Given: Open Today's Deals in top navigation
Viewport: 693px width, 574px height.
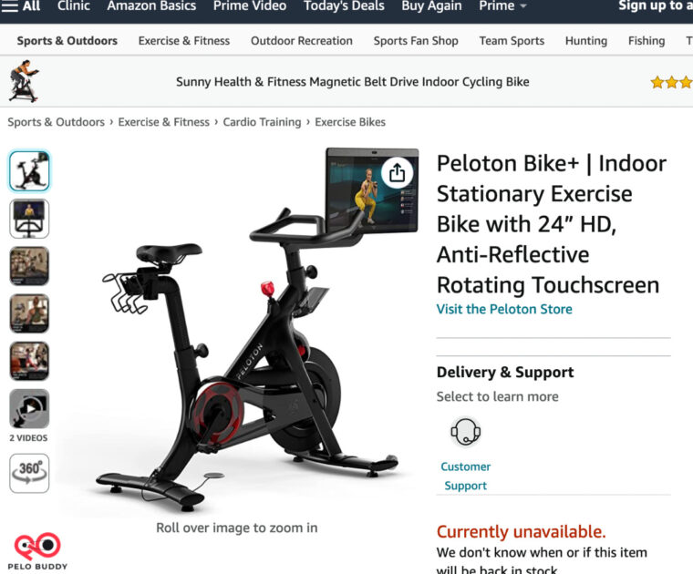Looking at the screenshot, I should pyautogui.click(x=344, y=6).
